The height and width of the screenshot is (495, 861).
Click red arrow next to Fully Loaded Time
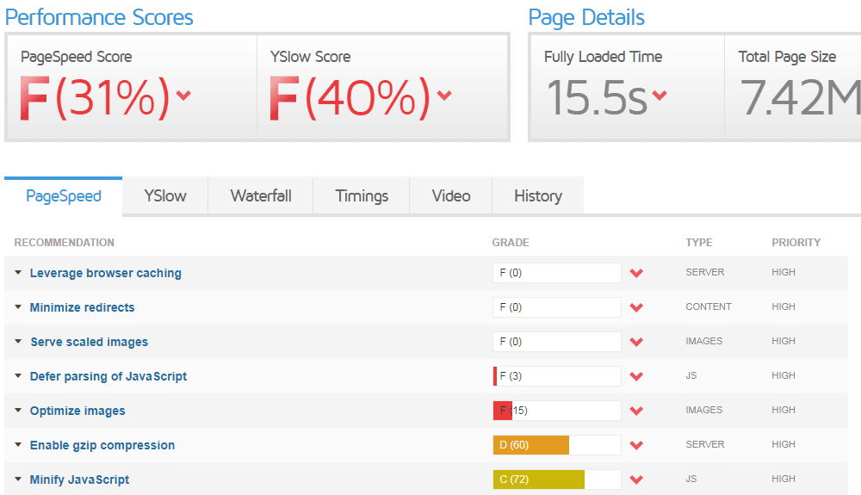point(660,96)
